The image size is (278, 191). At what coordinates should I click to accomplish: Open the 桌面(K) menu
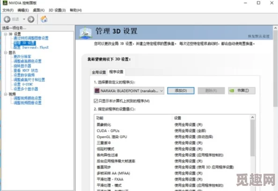pyautogui.click(x=39, y=10)
